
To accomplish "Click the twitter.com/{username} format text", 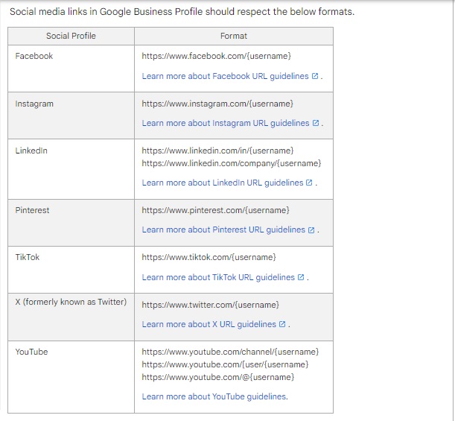I will (211, 305).
